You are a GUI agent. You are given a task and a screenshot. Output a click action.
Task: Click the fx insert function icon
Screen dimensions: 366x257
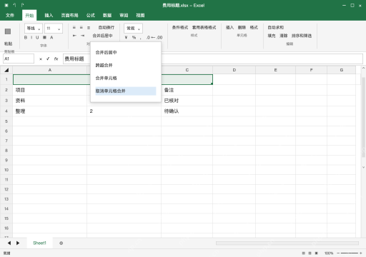click(56, 59)
